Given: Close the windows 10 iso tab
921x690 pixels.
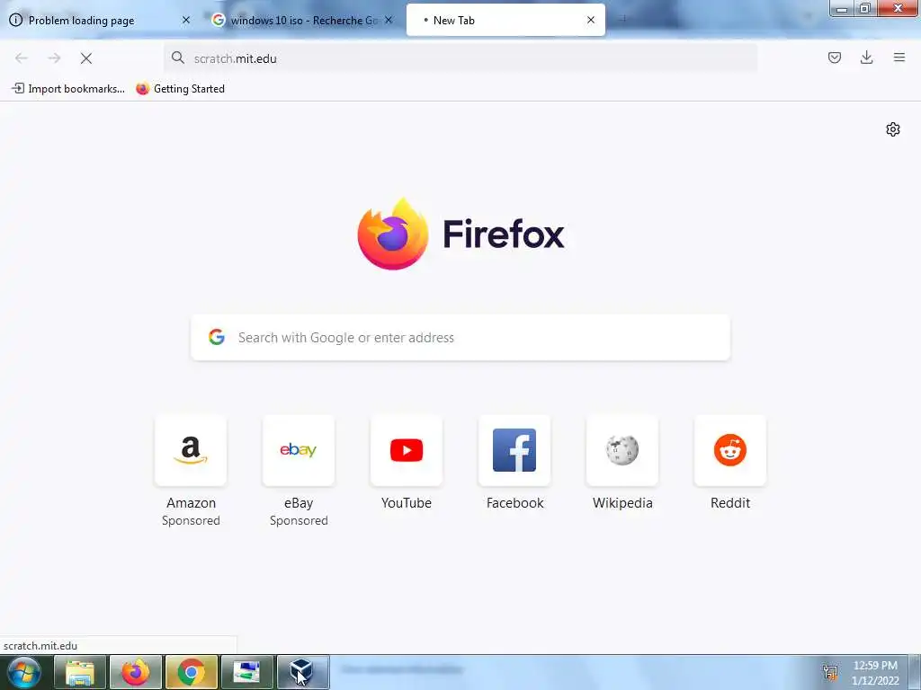Looking at the screenshot, I should pos(389,20).
